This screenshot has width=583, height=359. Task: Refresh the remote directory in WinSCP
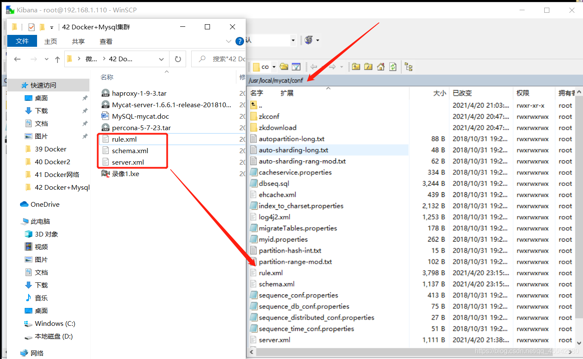point(393,67)
